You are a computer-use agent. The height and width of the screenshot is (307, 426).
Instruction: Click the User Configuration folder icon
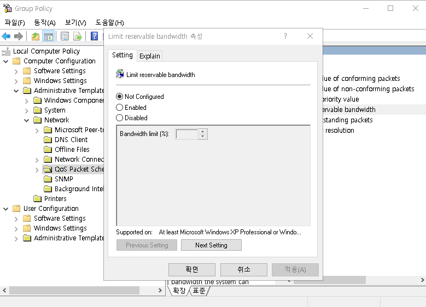(16, 209)
